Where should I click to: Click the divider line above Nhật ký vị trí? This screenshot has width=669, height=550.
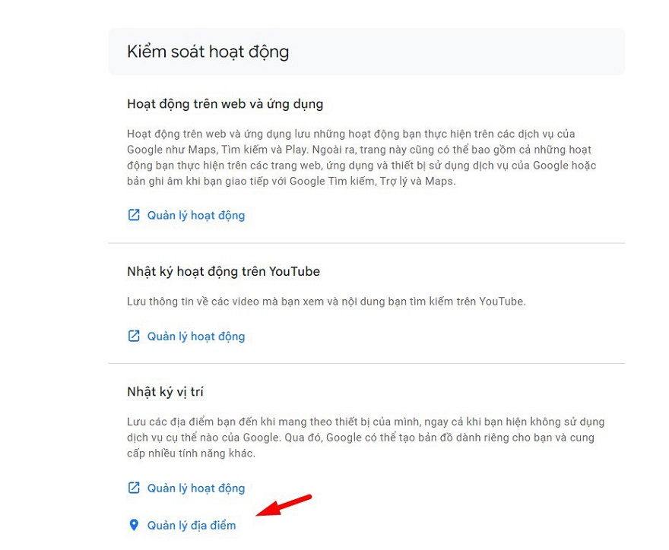[x=366, y=364]
